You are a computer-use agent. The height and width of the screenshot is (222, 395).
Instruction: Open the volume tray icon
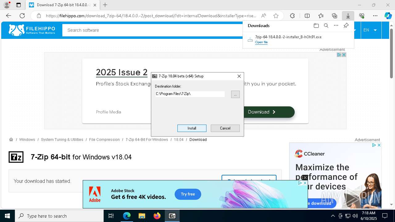pyautogui.click(x=355, y=216)
